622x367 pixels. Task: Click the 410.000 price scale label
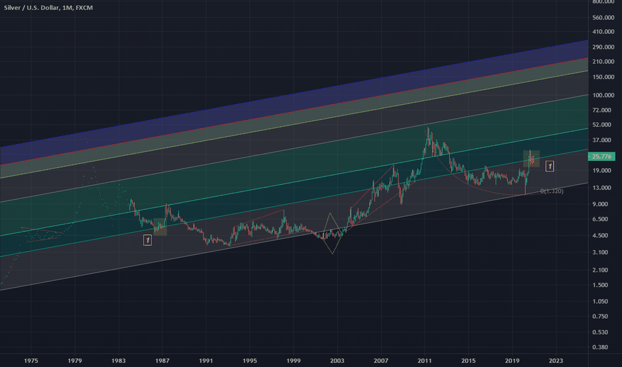pos(603,32)
